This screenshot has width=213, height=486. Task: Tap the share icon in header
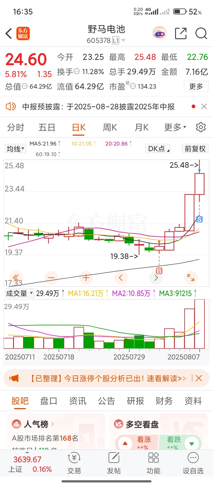point(181,33)
